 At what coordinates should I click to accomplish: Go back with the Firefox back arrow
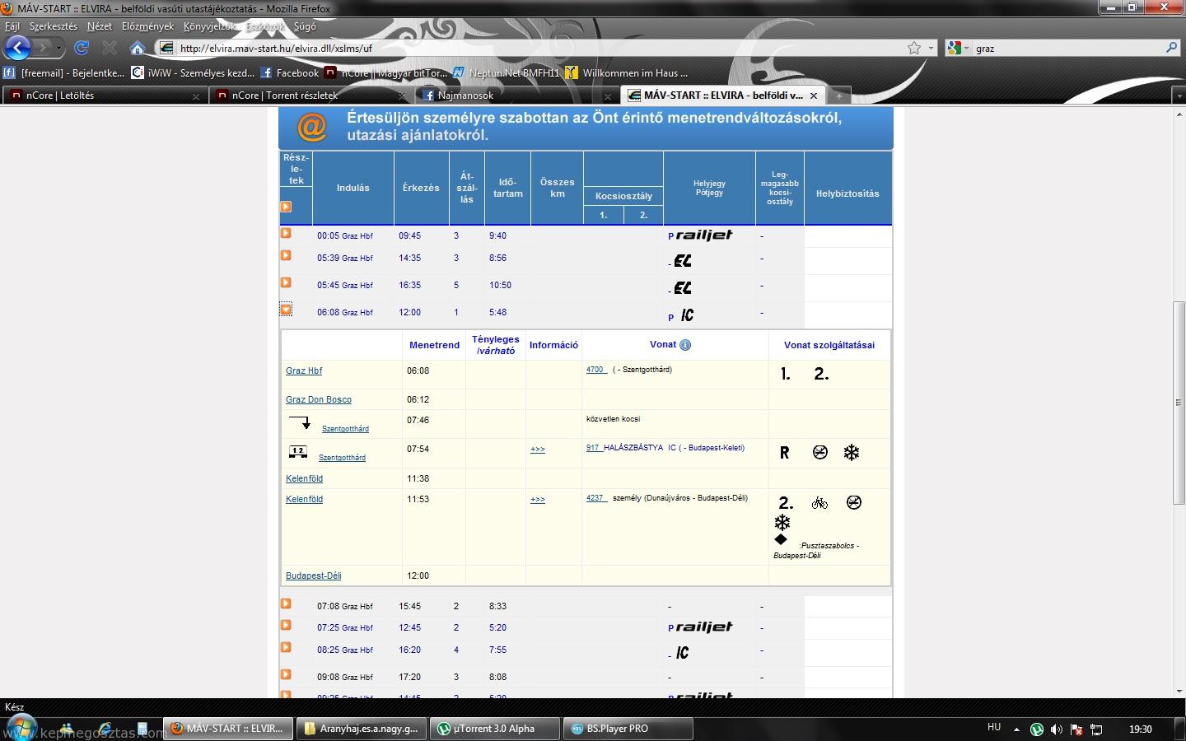pyautogui.click(x=17, y=48)
